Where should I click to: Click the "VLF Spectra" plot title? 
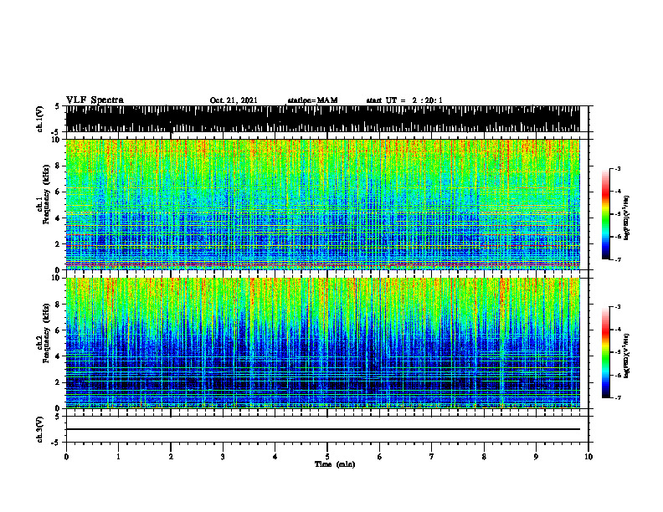(95, 100)
